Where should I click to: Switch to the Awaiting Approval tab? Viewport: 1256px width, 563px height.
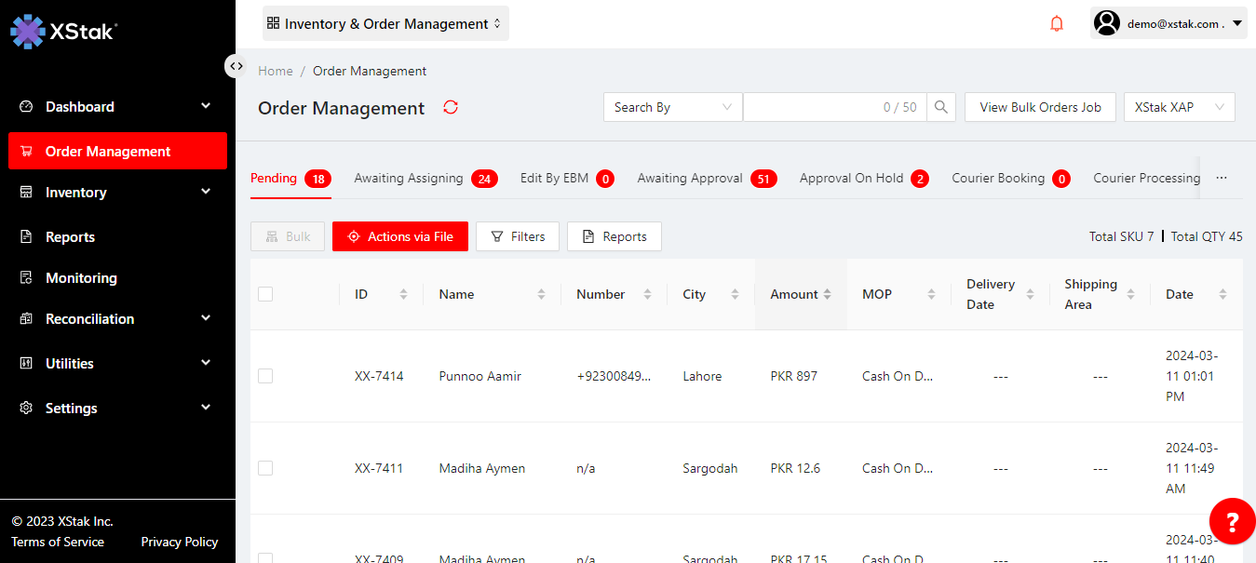click(x=690, y=179)
